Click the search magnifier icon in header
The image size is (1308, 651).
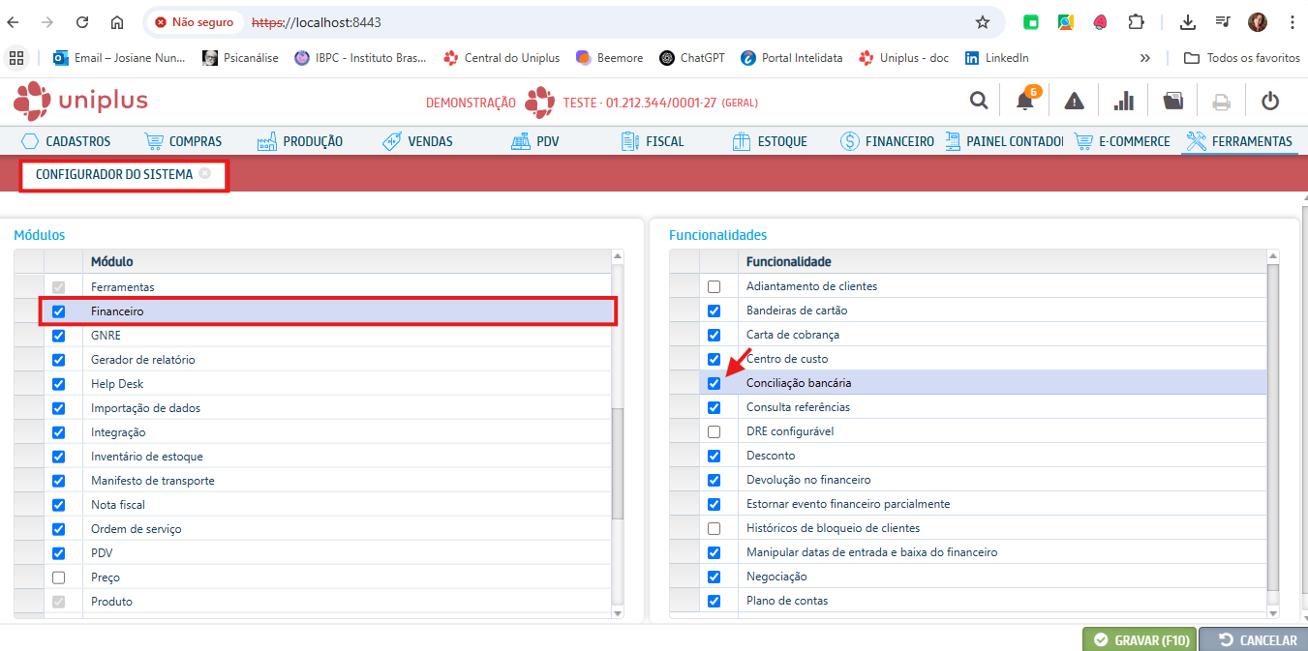[979, 101]
